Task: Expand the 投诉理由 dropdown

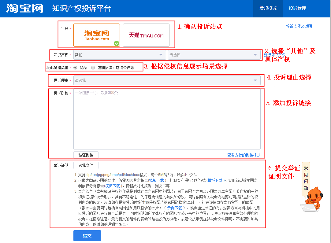Action: 167,80
